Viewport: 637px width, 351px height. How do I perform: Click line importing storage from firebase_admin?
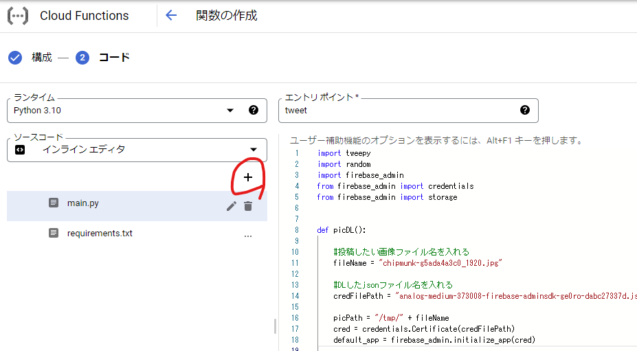387,197
